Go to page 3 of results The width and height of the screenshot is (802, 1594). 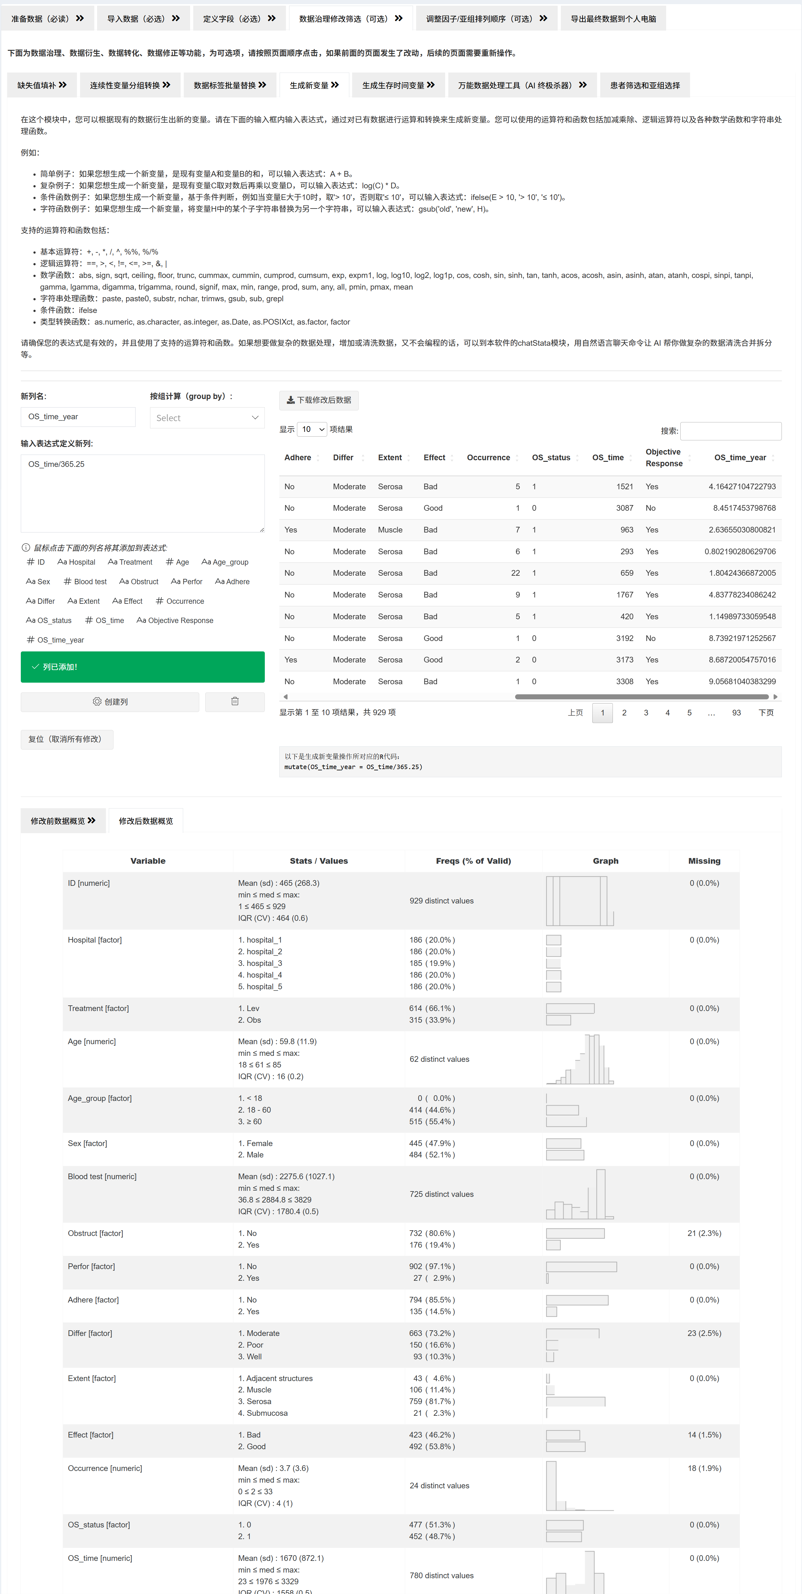(646, 713)
